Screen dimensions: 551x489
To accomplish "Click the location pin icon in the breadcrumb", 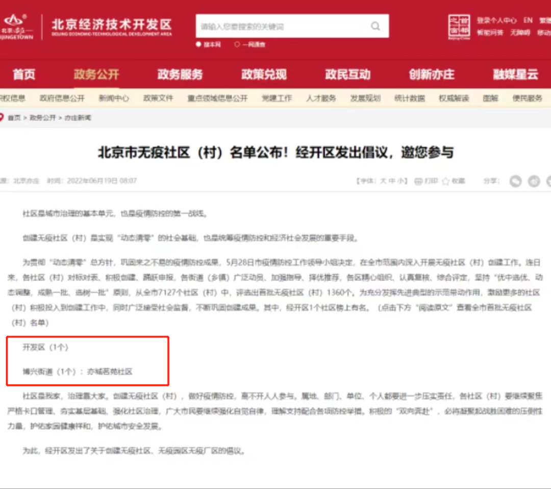I will click(2, 117).
